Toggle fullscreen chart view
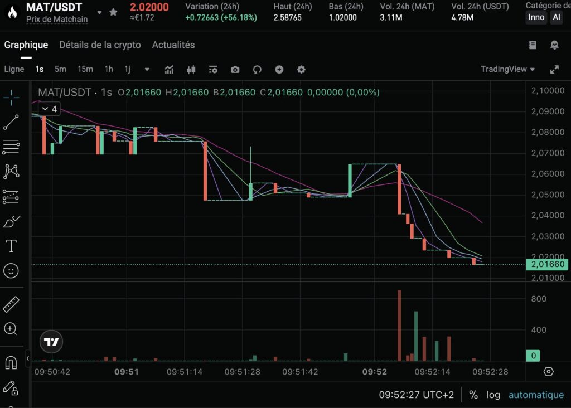 [x=555, y=69]
